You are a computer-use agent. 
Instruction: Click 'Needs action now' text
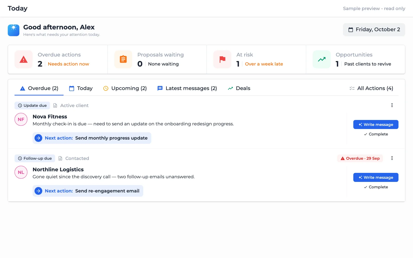click(x=68, y=64)
